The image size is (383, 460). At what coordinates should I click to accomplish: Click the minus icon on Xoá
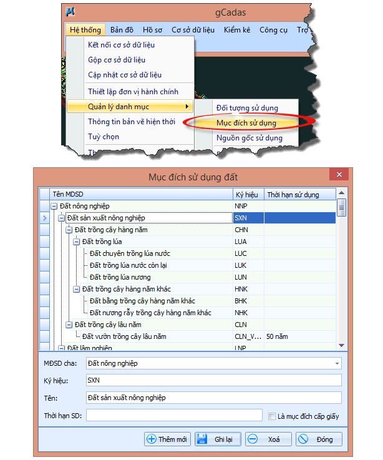click(x=252, y=439)
